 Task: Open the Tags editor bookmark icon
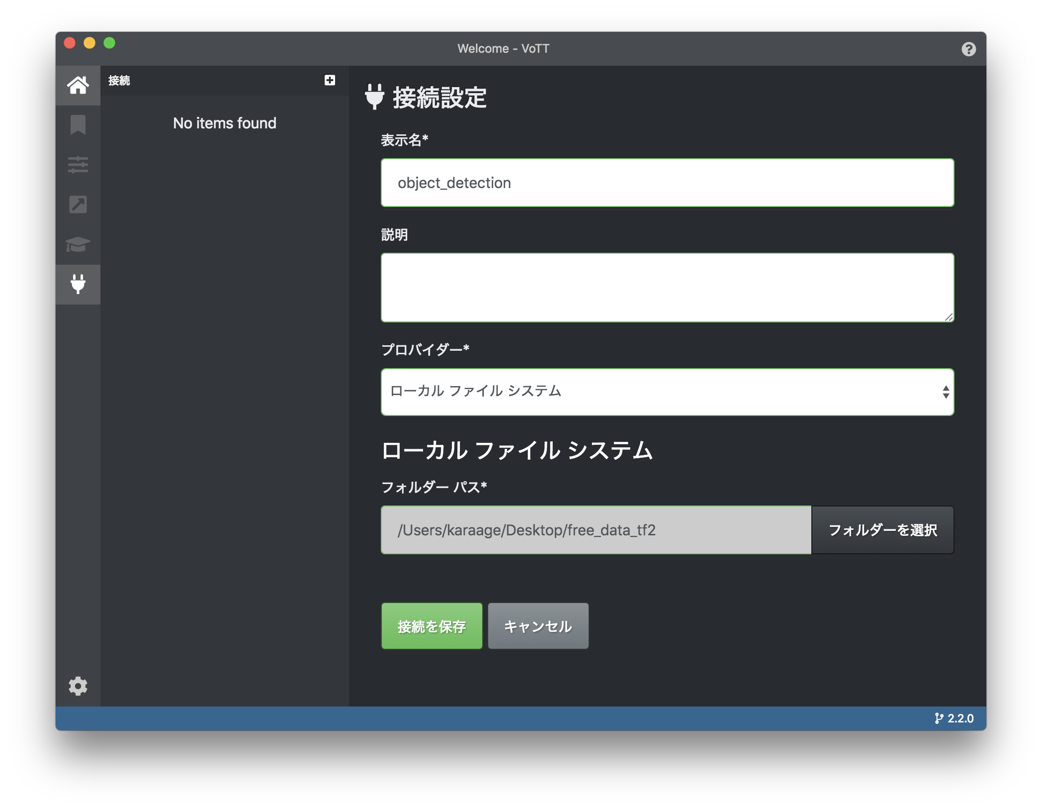coord(78,125)
